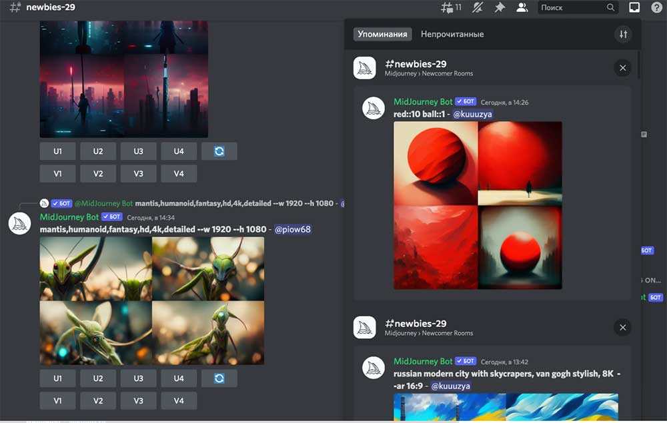This screenshot has width=667, height=423.
Task: Dismiss the red ball mention with X
Action: point(622,68)
